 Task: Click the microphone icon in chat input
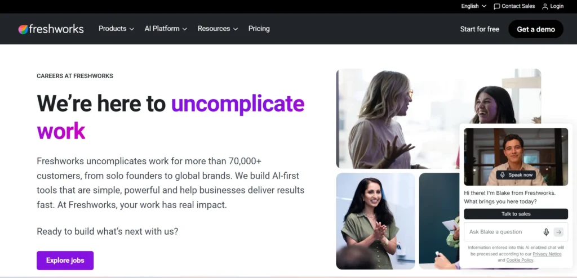tap(546, 232)
